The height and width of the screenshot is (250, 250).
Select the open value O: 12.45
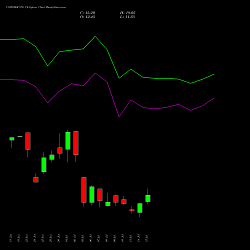87,17
